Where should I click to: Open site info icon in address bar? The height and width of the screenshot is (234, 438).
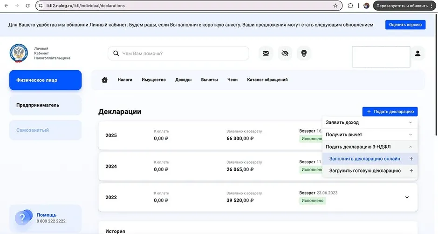point(41,6)
